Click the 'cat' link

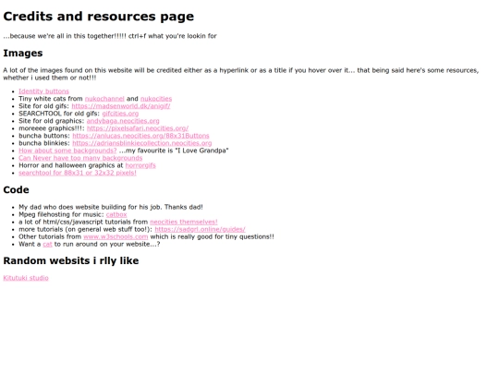coord(47,244)
